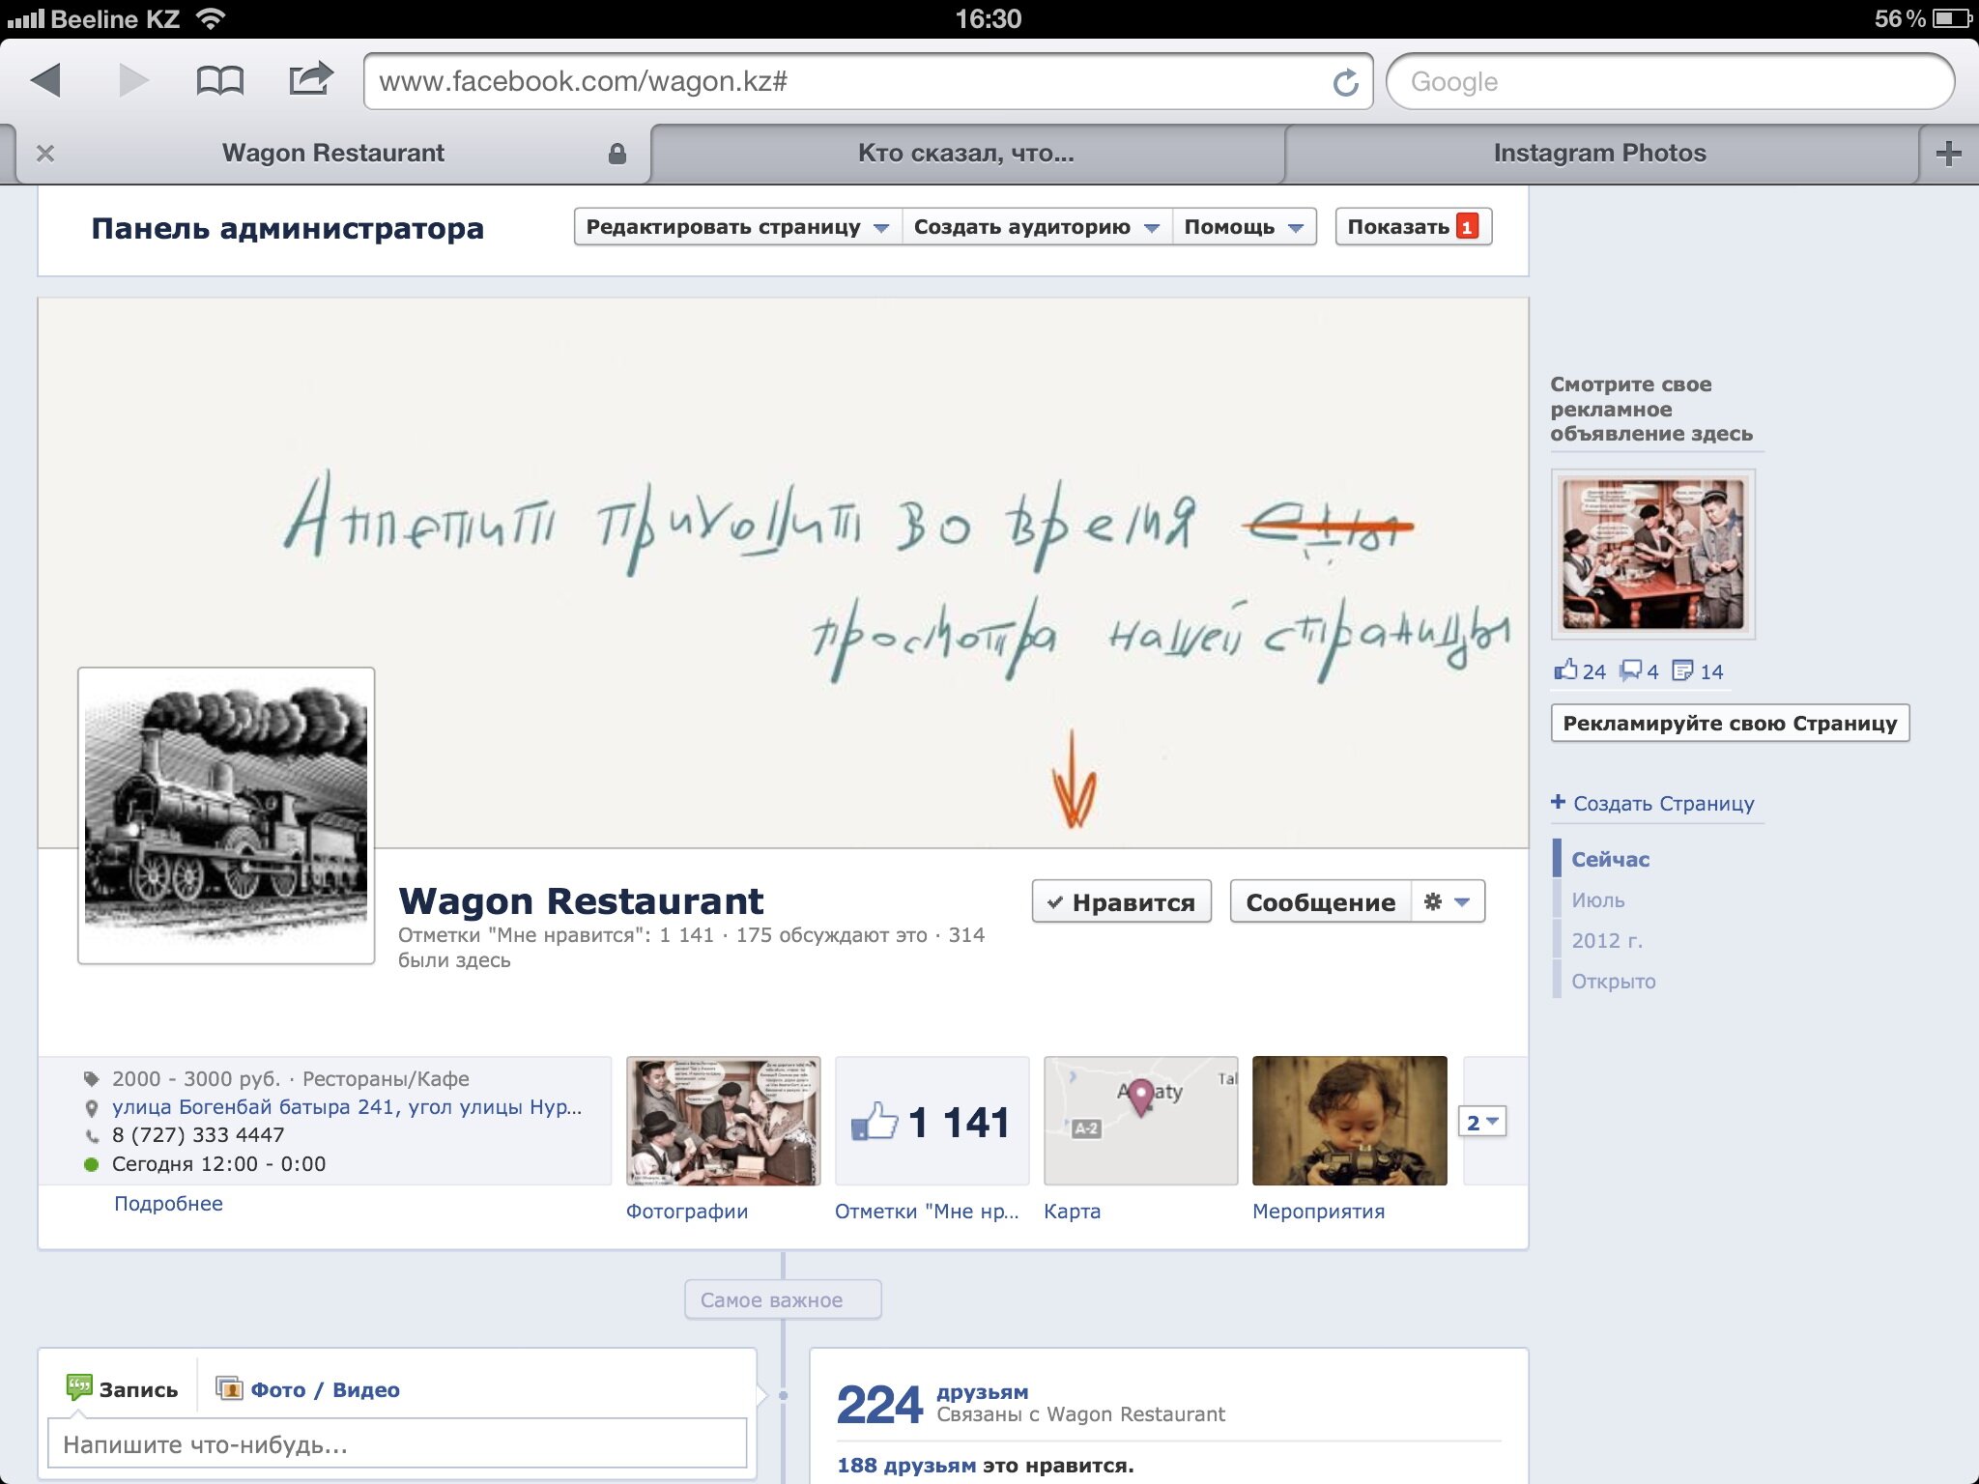Open the Almaty map tile
Image resolution: width=1979 pixels, height=1484 pixels.
tap(1140, 1121)
